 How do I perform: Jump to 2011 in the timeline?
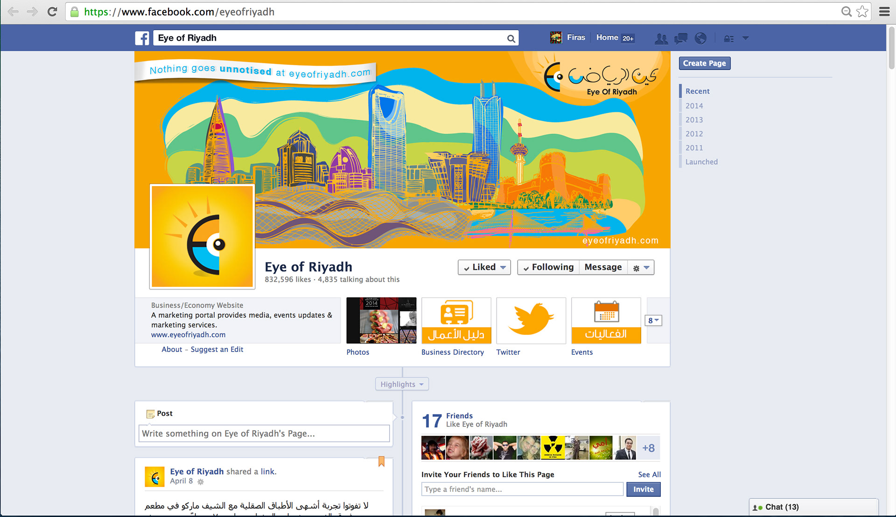[x=694, y=148]
